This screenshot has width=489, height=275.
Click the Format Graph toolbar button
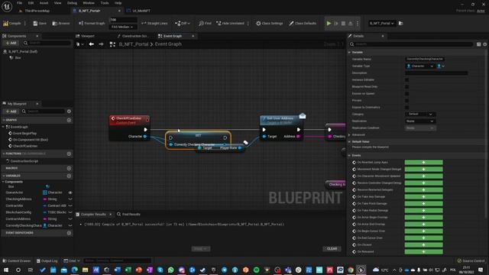coord(92,24)
